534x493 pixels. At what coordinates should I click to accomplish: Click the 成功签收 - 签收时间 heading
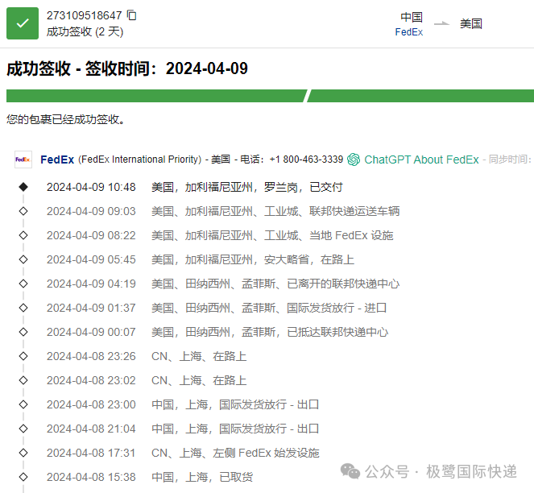[127, 68]
